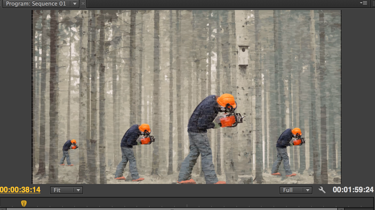Screen dimensions: 375x210
Task: Click the yellow playhead marker below the monitor
Action: [x=24, y=204]
